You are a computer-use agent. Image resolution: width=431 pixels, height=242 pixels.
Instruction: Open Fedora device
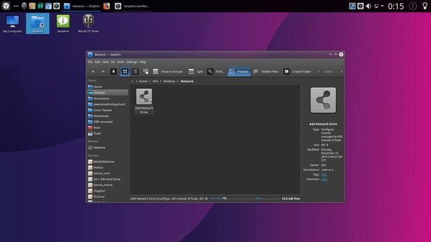pos(108,167)
